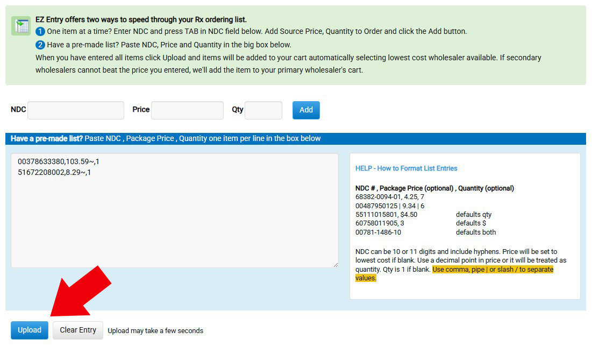Select the Qty input field
This screenshot has height=346, width=592.
263,110
